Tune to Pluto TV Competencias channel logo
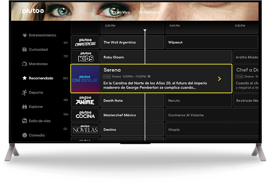 click(85, 42)
